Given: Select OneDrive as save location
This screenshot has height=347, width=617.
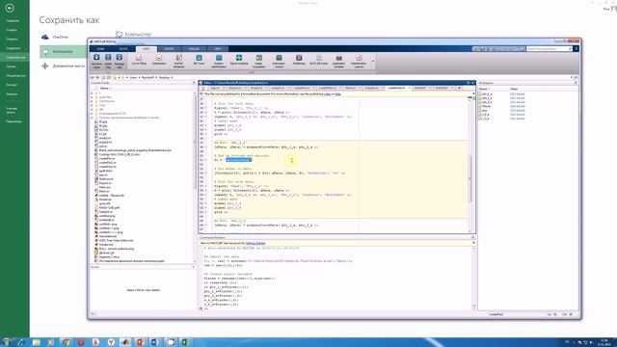Looking at the screenshot, I should [x=55, y=37].
